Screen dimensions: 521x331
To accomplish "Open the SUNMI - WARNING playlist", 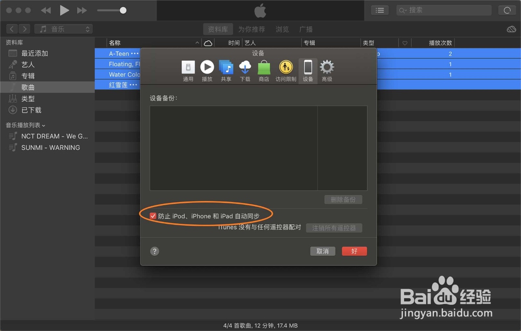I will (x=47, y=148).
